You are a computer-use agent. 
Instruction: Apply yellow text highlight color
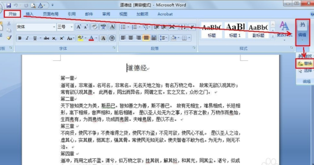coord(81,38)
